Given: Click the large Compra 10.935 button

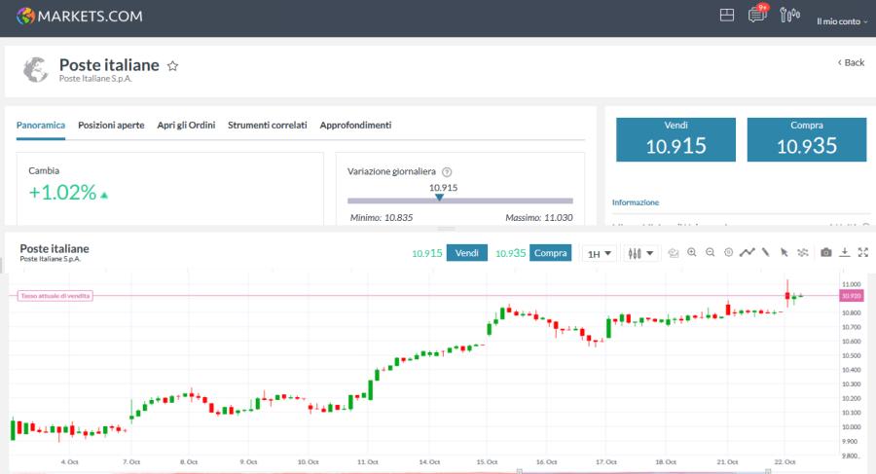Looking at the screenshot, I should [805, 139].
